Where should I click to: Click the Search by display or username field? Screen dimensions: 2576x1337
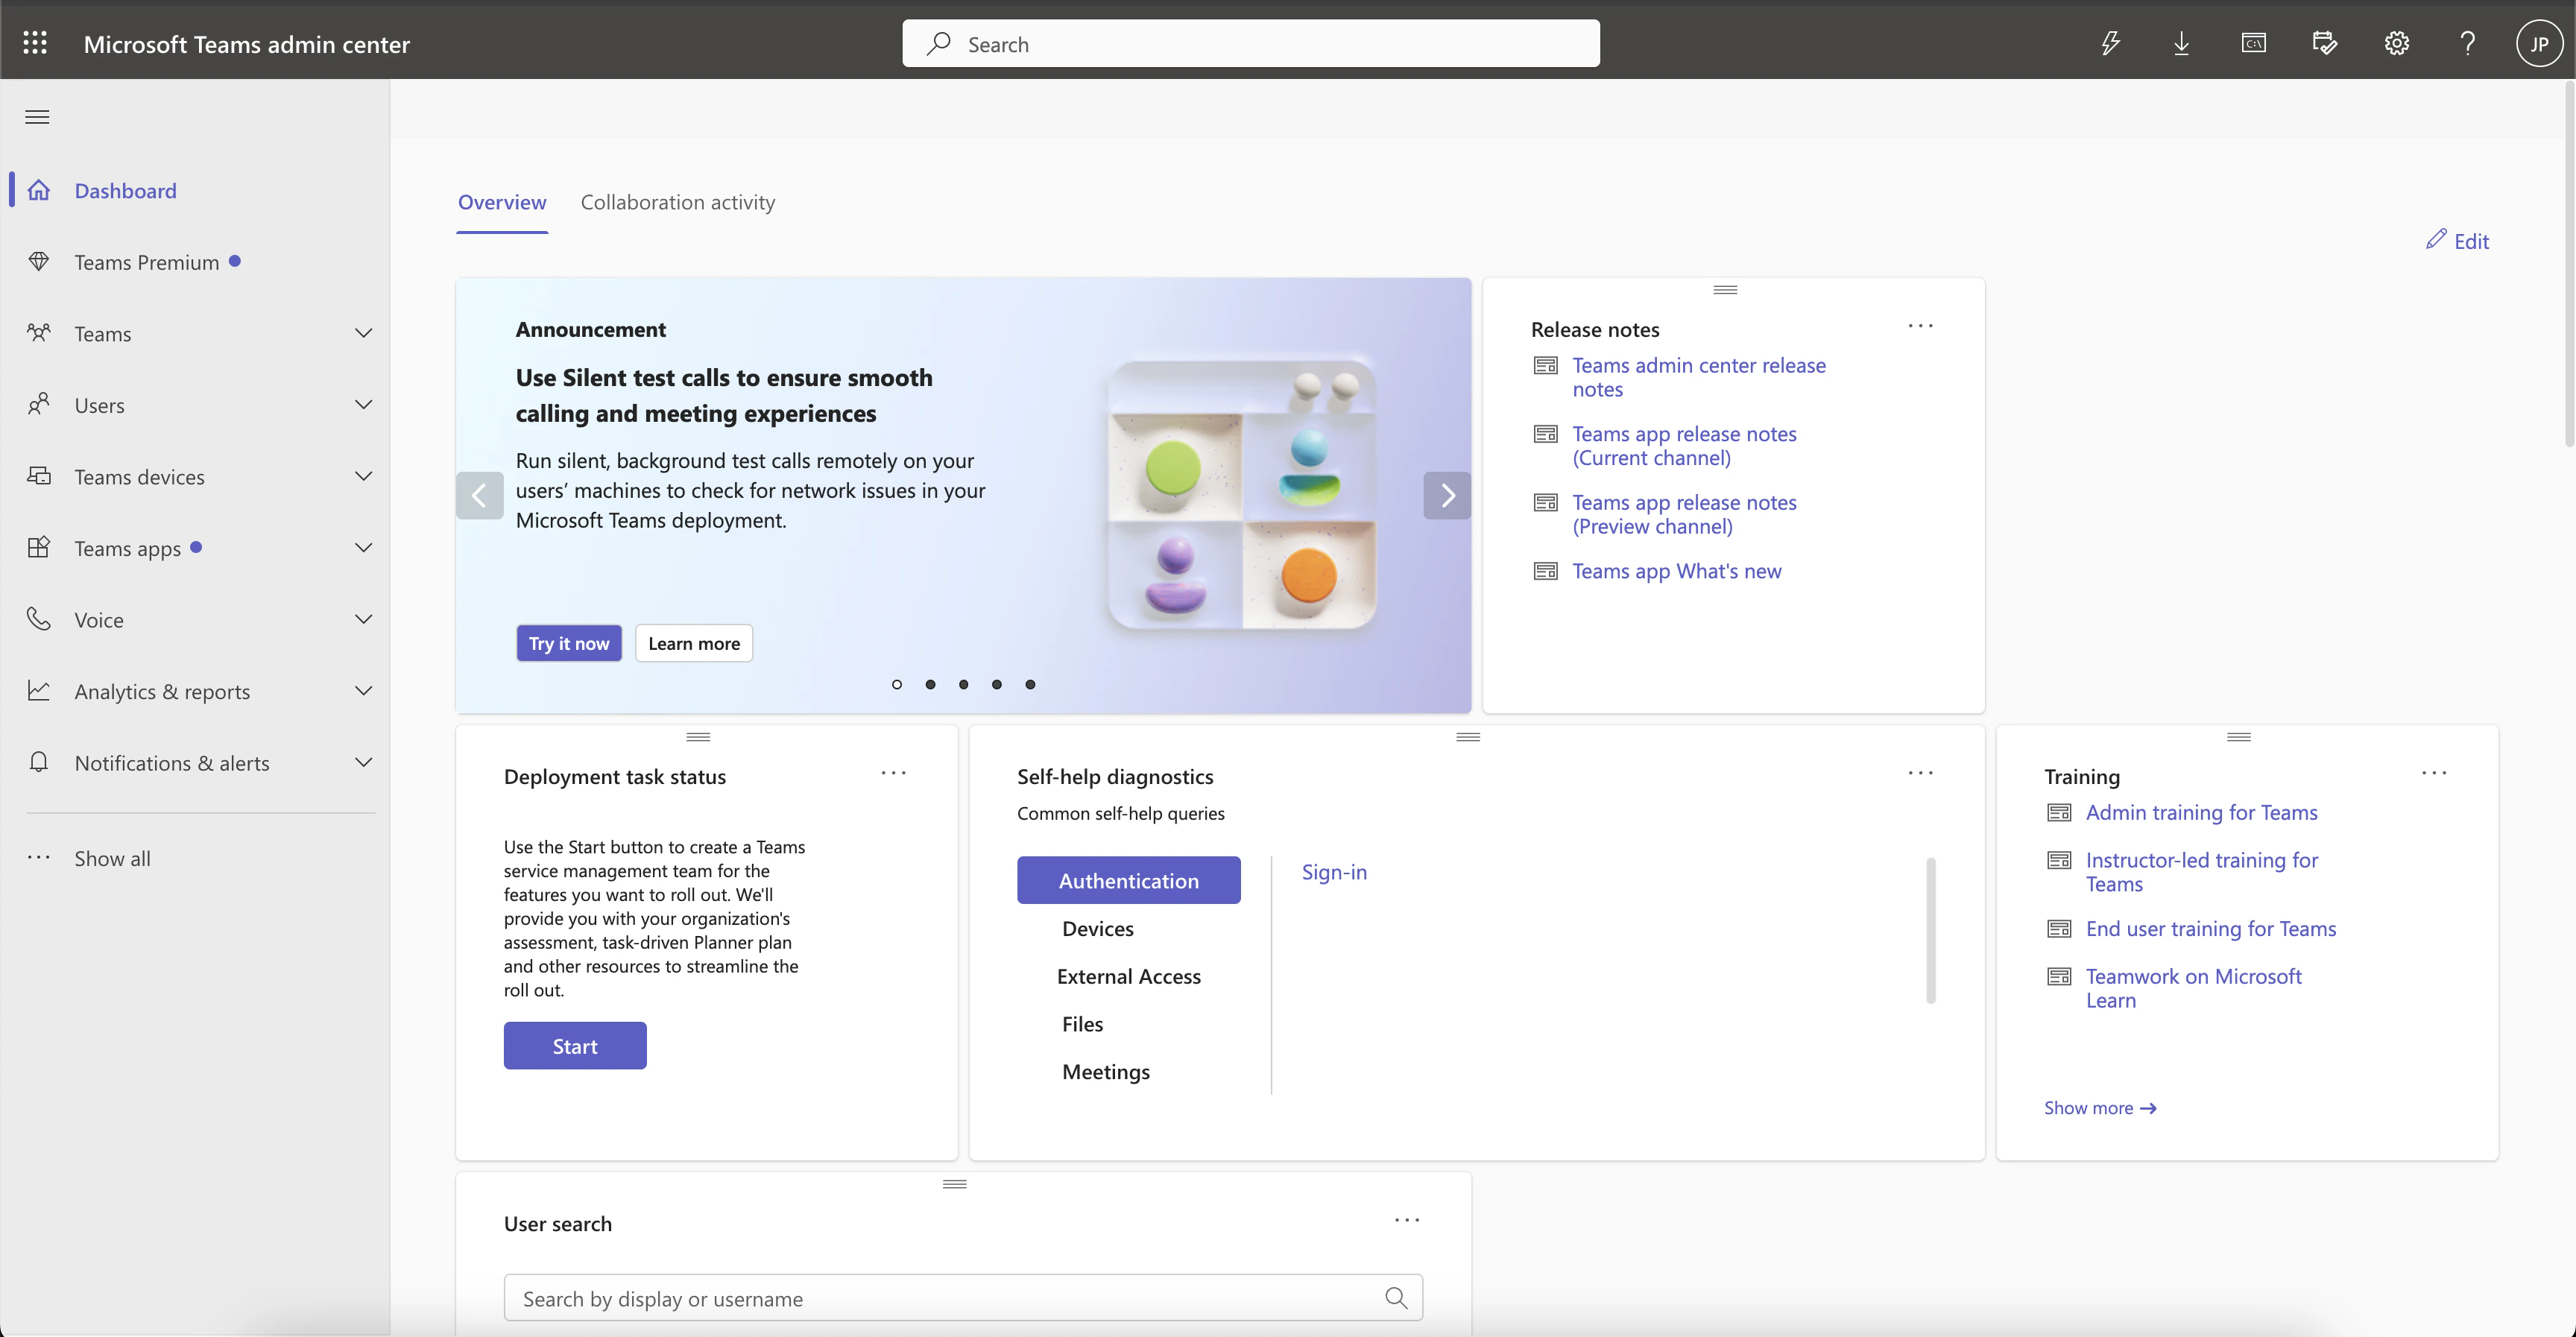[963, 1298]
